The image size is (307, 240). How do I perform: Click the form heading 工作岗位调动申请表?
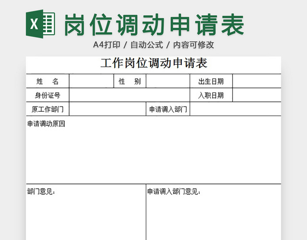pyautogui.click(x=153, y=63)
